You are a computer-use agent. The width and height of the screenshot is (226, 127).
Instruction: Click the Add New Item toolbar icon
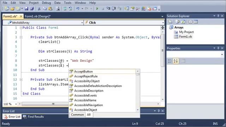(x=18, y=9)
